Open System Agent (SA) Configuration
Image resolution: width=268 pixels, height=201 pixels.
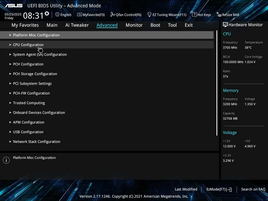coord(107,54)
